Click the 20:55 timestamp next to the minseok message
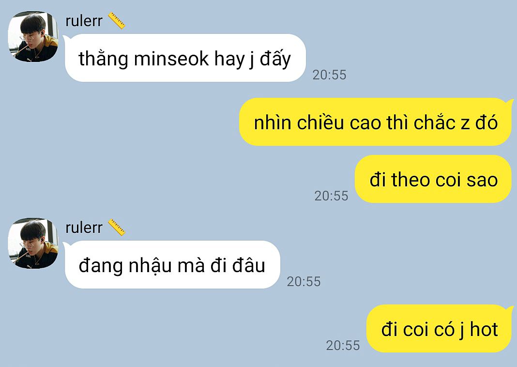The height and width of the screenshot is (367, 517). coord(329,75)
